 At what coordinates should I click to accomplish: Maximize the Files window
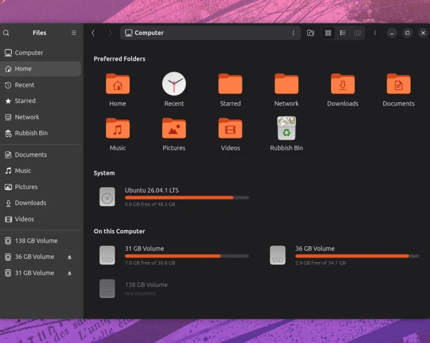pyautogui.click(x=408, y=33)
